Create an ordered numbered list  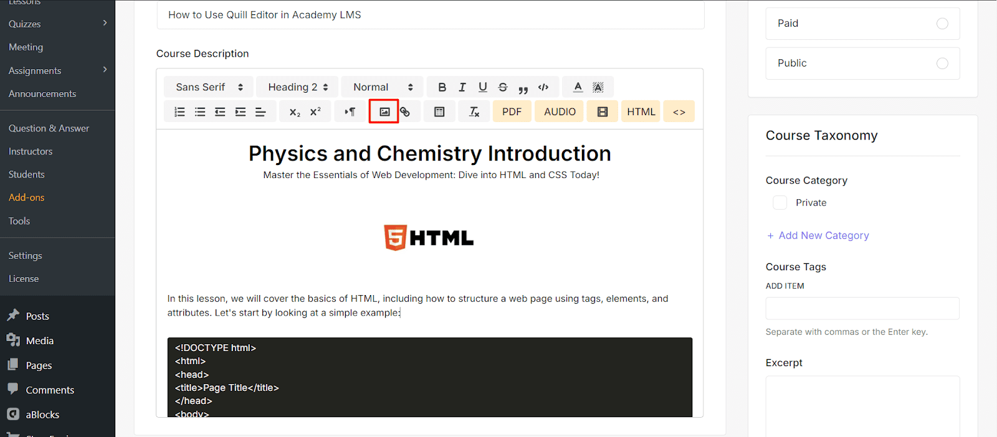click(x=179, y=112)
